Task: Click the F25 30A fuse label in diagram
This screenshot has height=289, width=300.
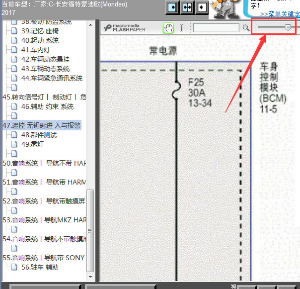Action: point(200,93)
